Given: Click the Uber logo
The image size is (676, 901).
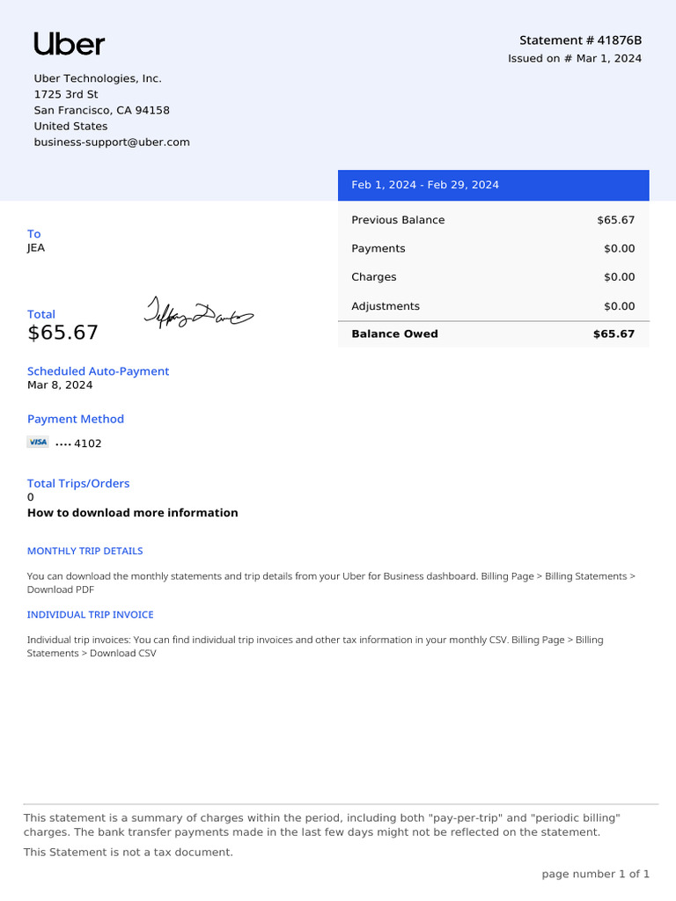Looking at the screenshot, I should [69, 44].
